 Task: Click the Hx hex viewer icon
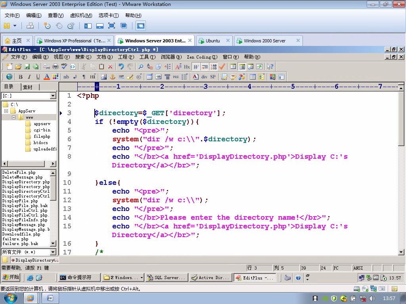[x=187, y=66]
